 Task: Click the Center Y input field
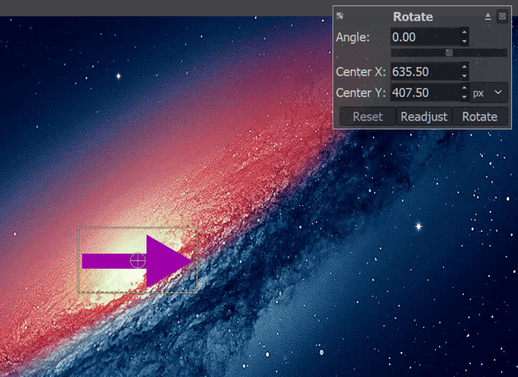tap(424, 93)
